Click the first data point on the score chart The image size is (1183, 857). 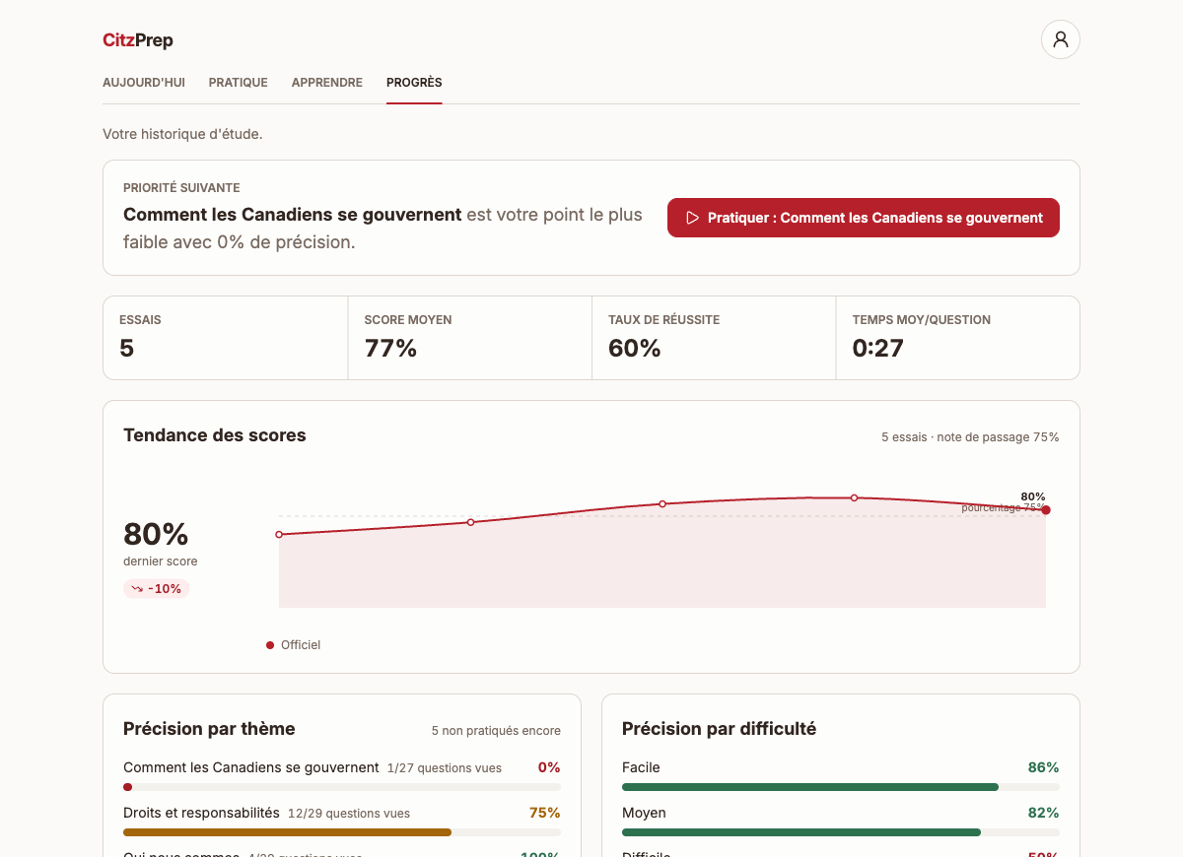click(x=279, y=535)
